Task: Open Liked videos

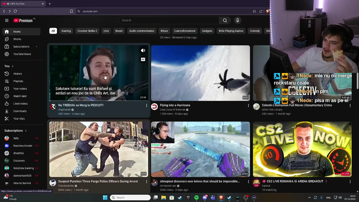Action: click(21, 104)
